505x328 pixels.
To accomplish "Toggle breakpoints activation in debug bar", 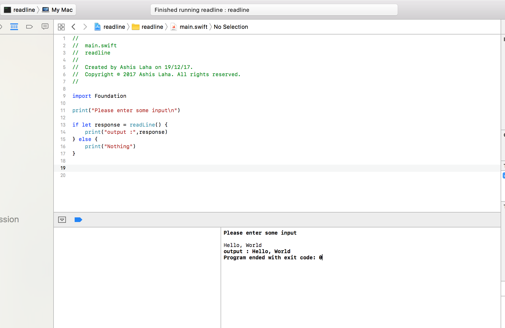I will [x=78, y=220].
